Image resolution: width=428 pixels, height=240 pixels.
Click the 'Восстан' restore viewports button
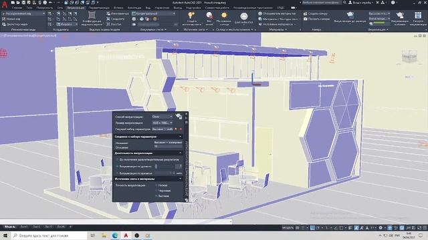[114, 24]
